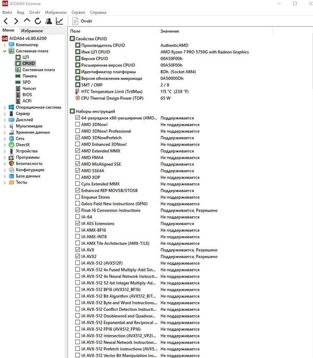The width and height of the screenshot is (313, 358).
Task: Expand the Устройства tree node
Action: pos(5,151)
